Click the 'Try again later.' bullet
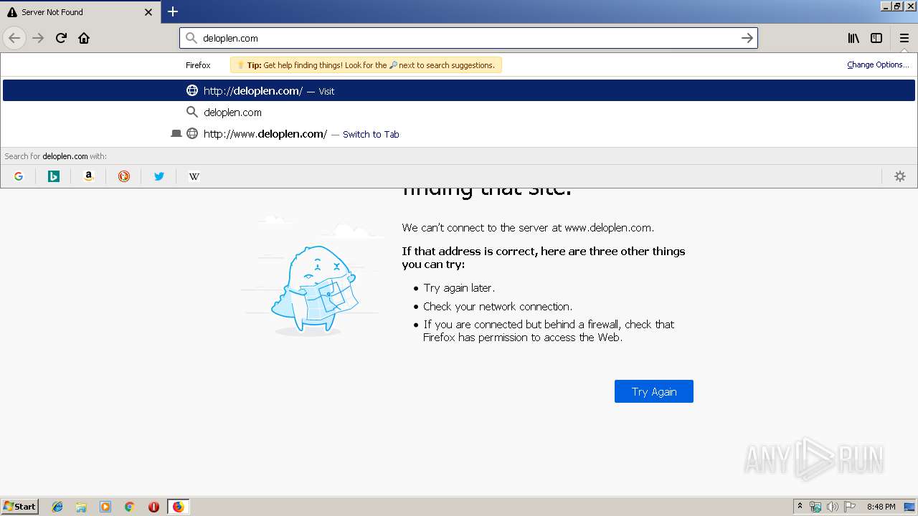 (459, 288)
